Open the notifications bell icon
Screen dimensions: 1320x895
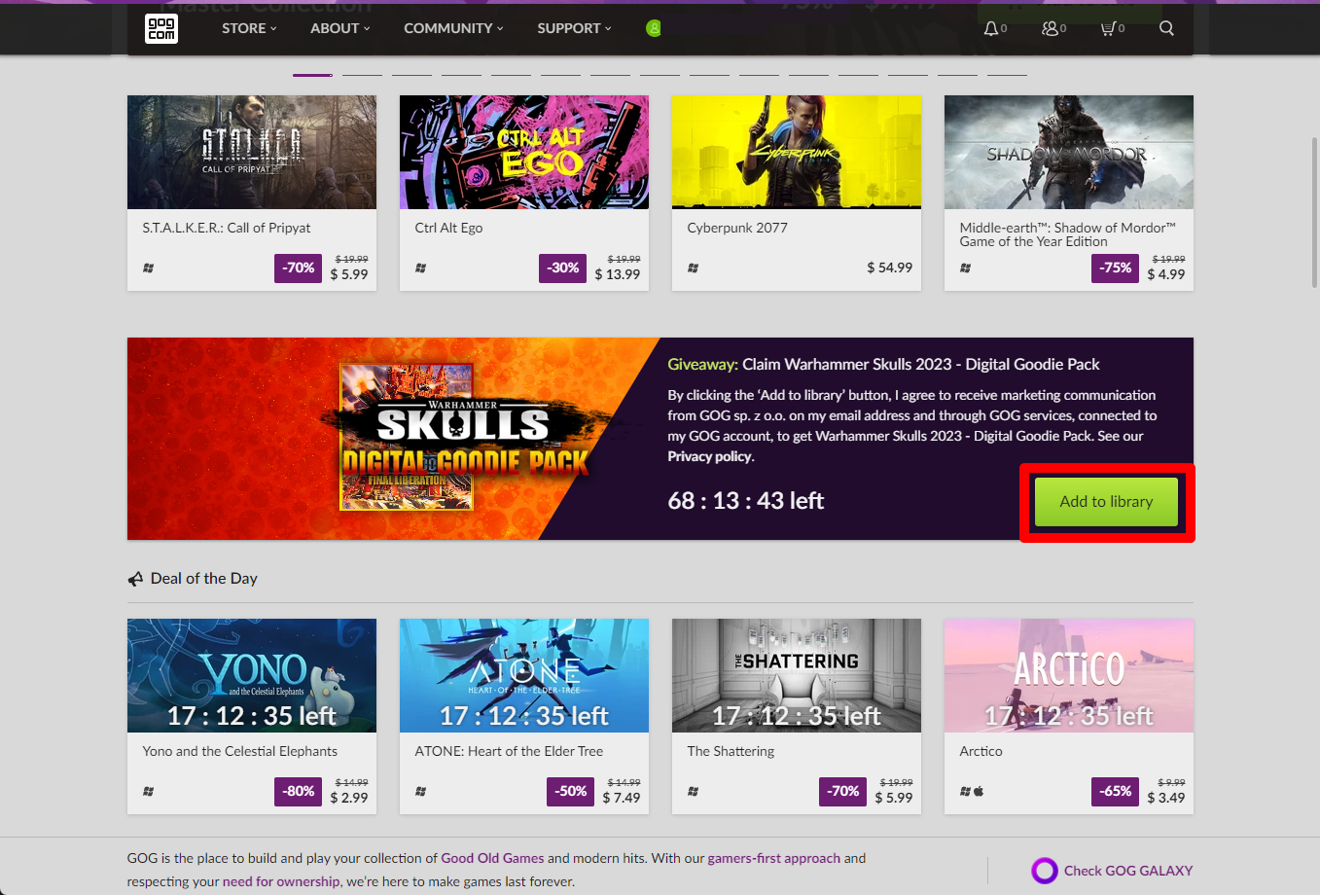pyautogui.click(x=990, y=28)
